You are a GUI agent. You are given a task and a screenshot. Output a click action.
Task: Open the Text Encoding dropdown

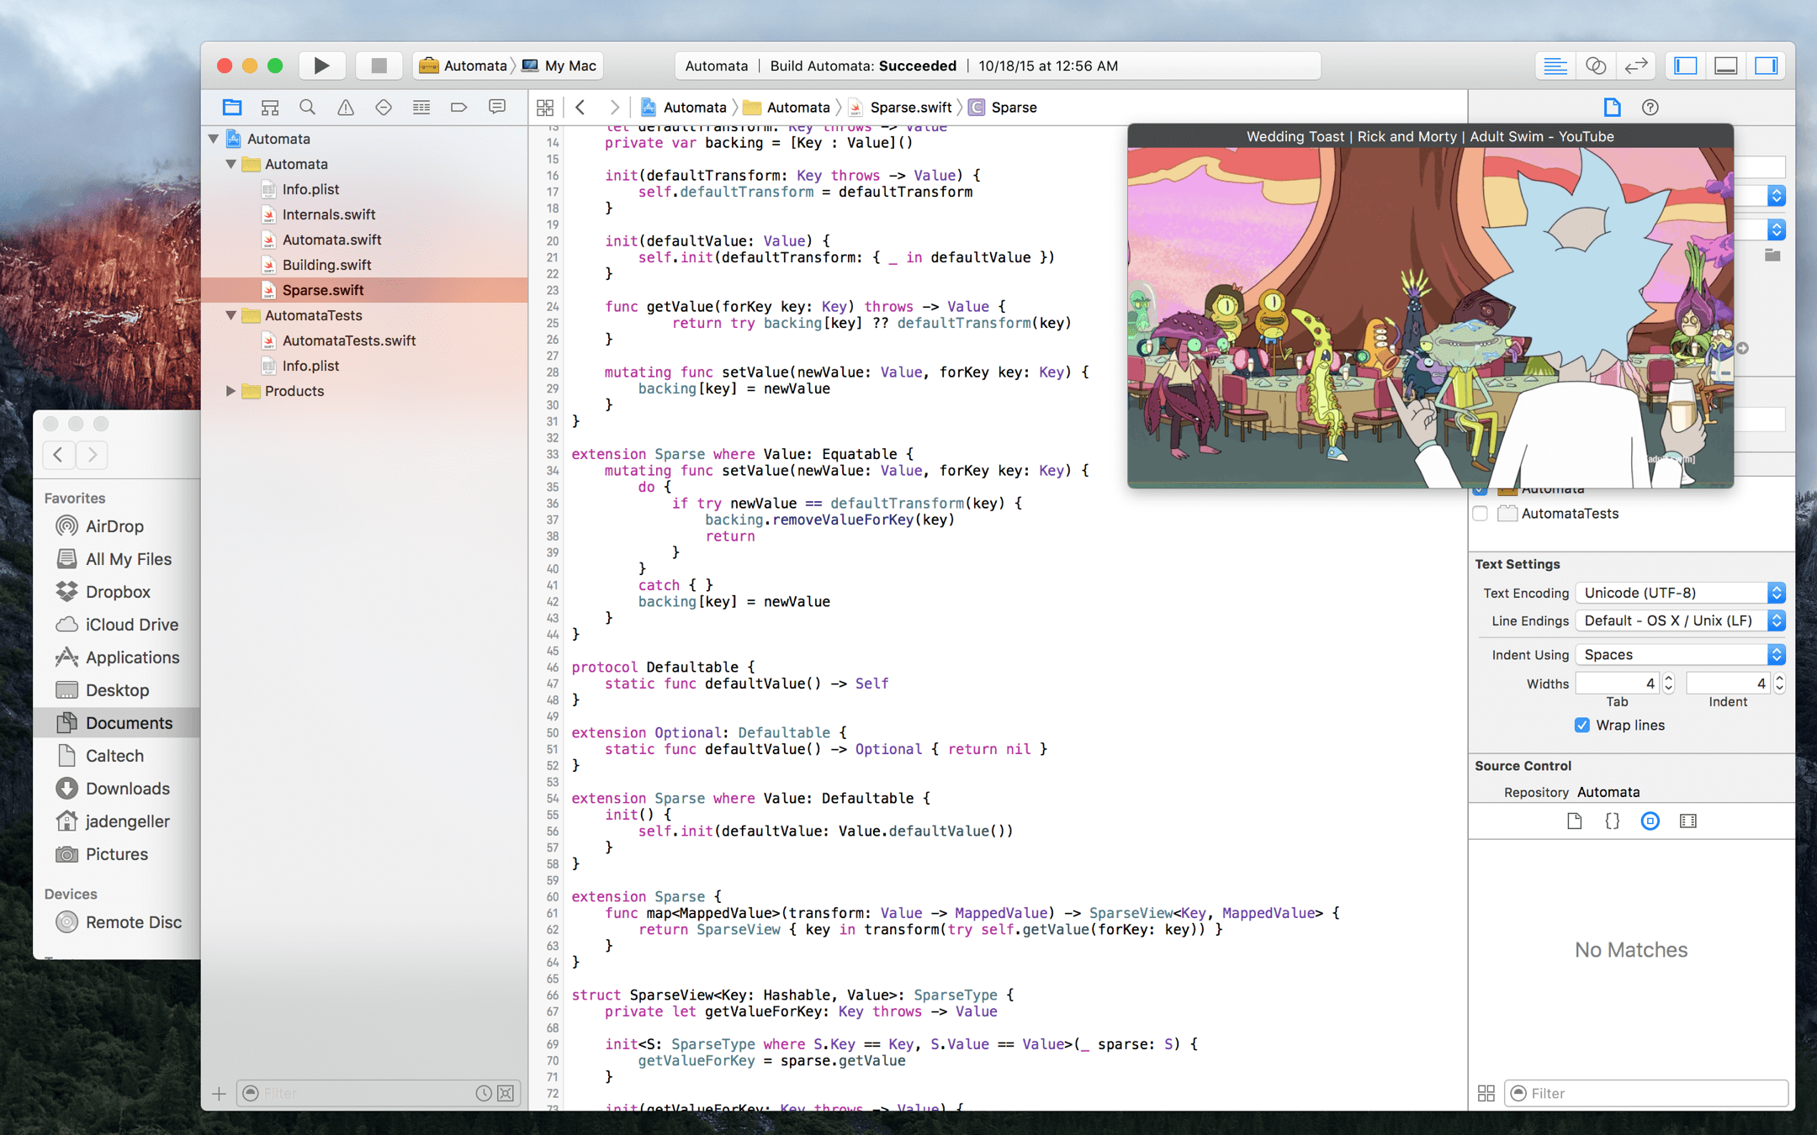(1680, 593)
